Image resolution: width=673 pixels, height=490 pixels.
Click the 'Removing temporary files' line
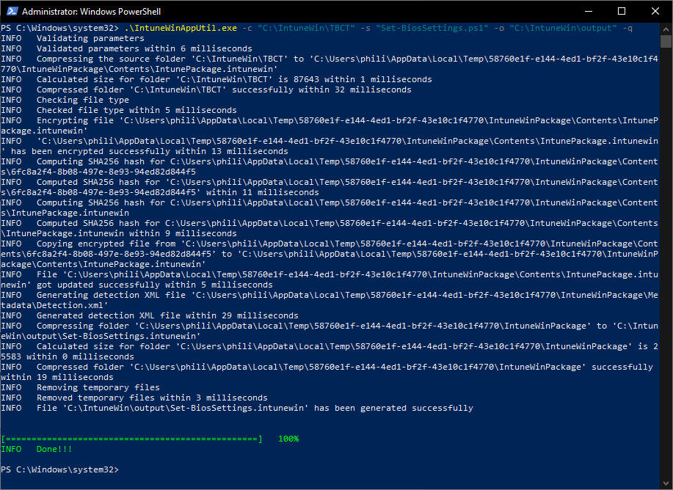pos(80,387)
